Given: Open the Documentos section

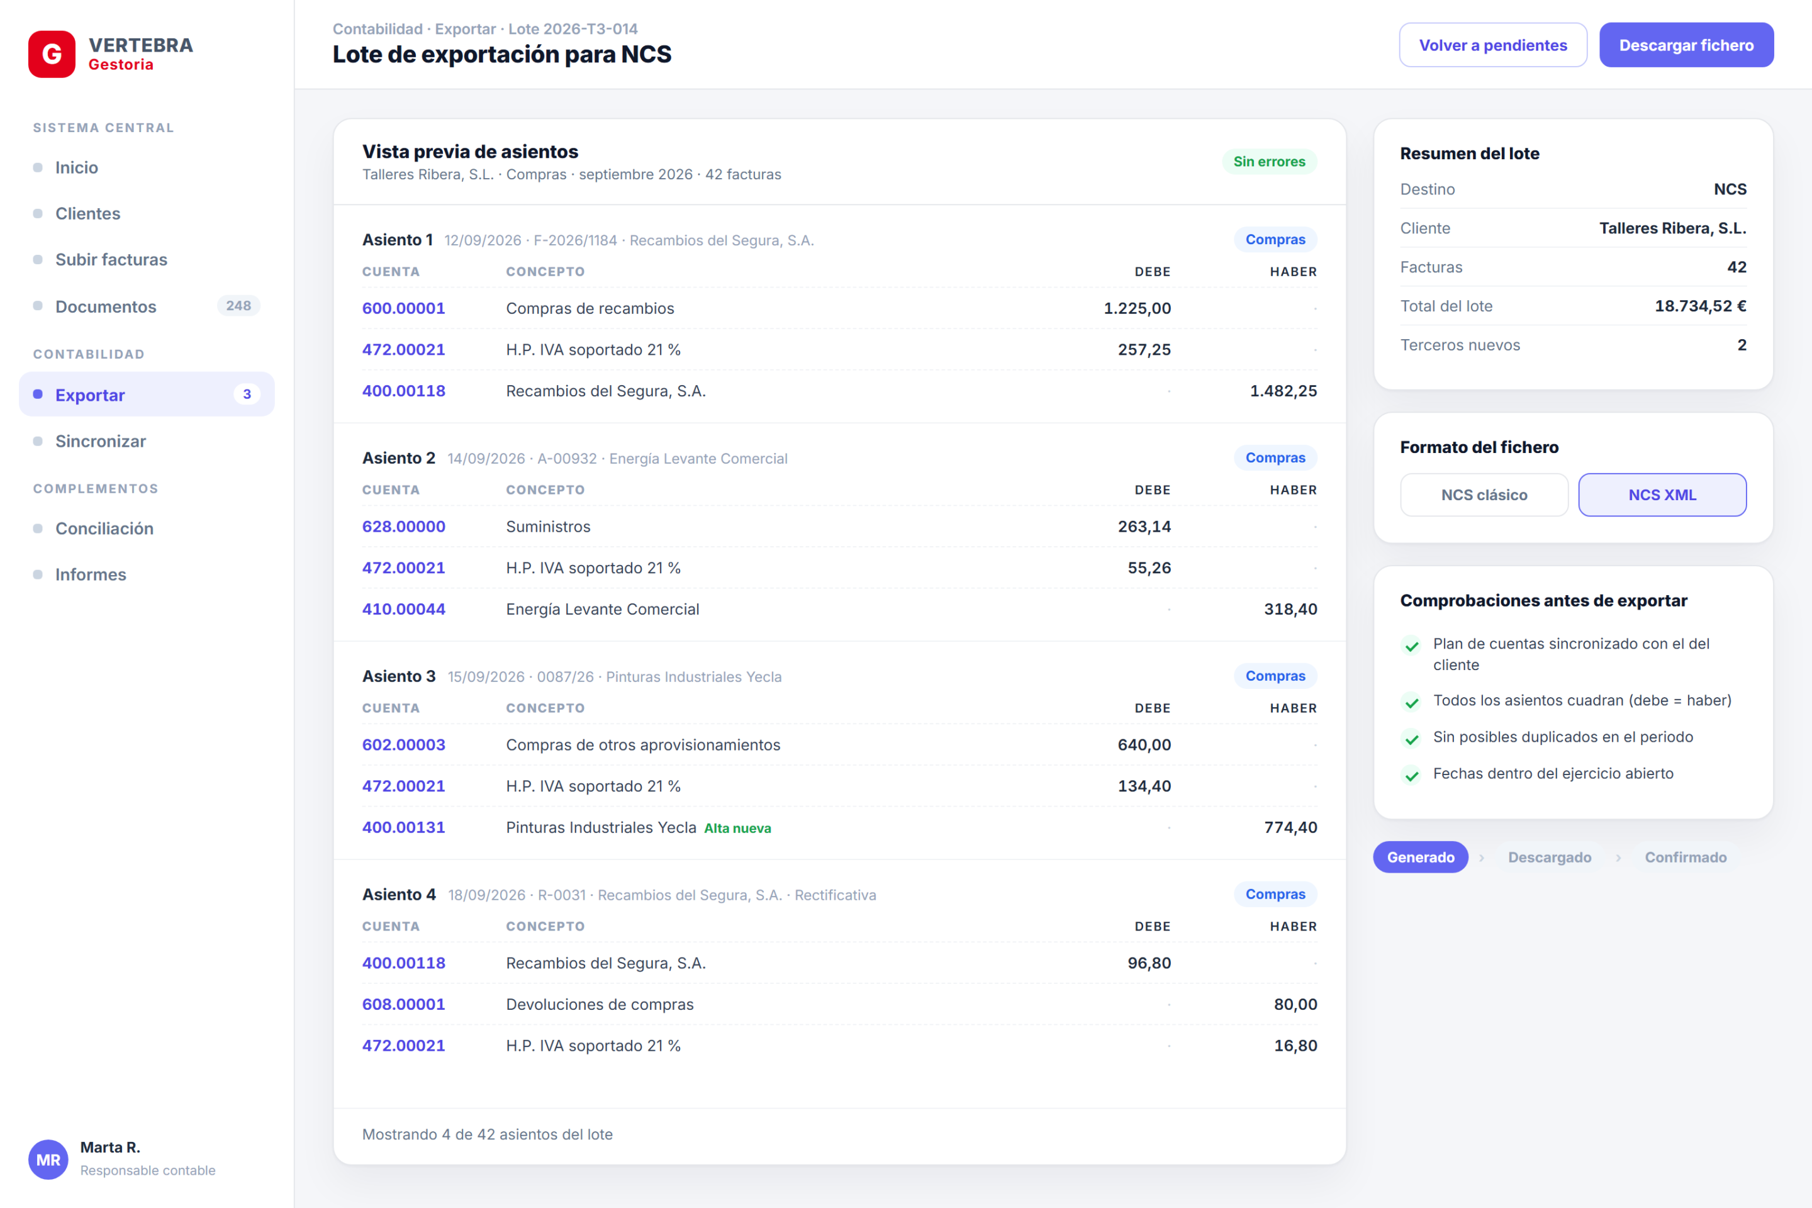Looking at the screenshot, I should click(x=147, y=306).
